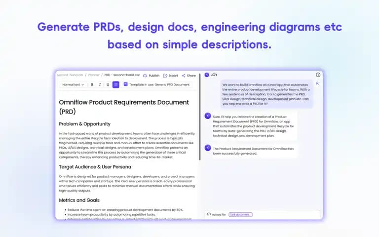The height and width of the screenshot is (237, 379).
Task: Open the second-hand car breadcrumb
Action: coord(70,75)
